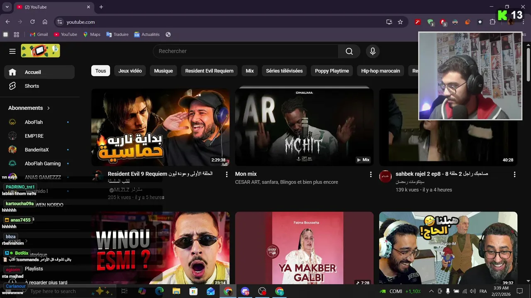
Task: Open the tab search dropdown arrow
Action: pyautogui.click(x=7, y=7)
